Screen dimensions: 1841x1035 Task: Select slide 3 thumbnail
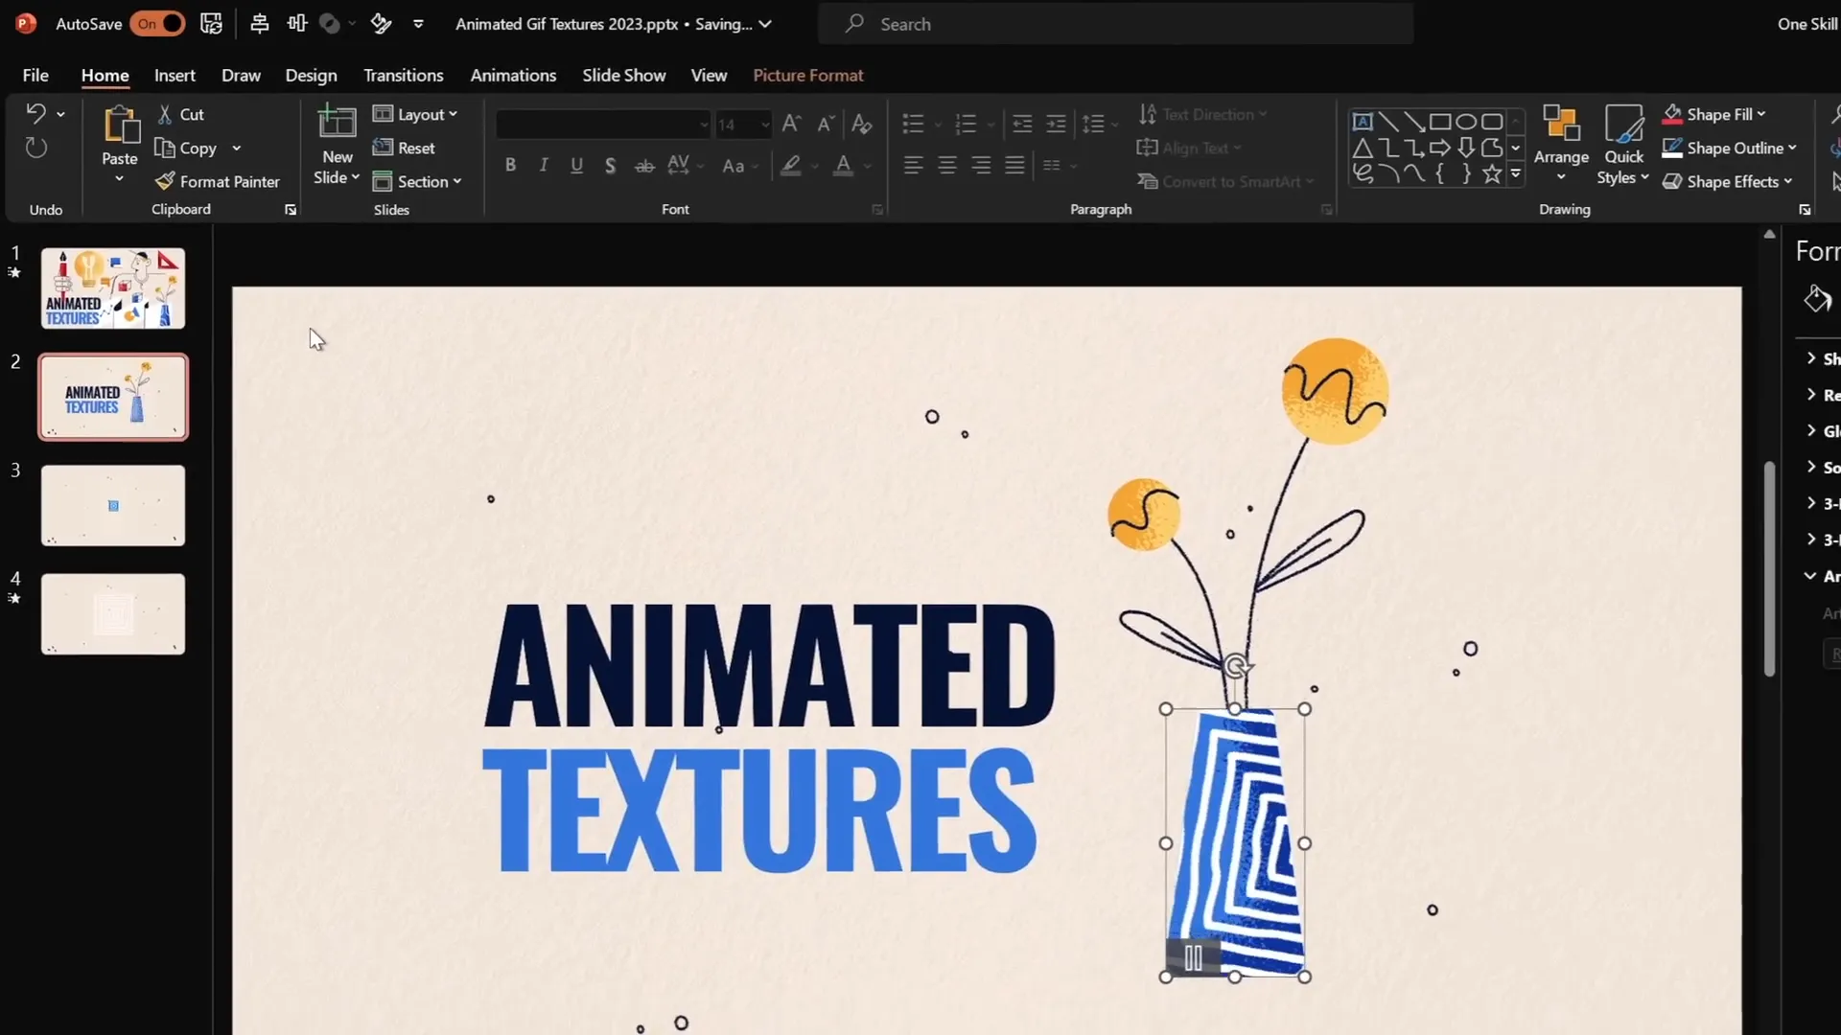pyautogui.click(x=113, y=505)
